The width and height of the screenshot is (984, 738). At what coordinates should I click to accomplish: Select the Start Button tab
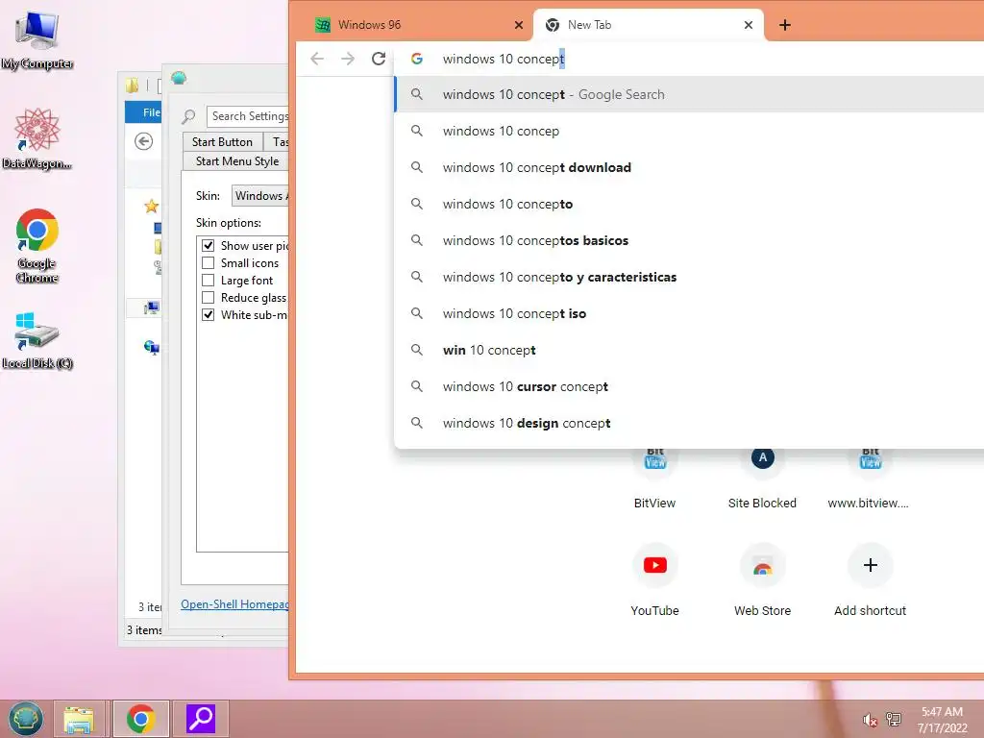pos(222,142)
